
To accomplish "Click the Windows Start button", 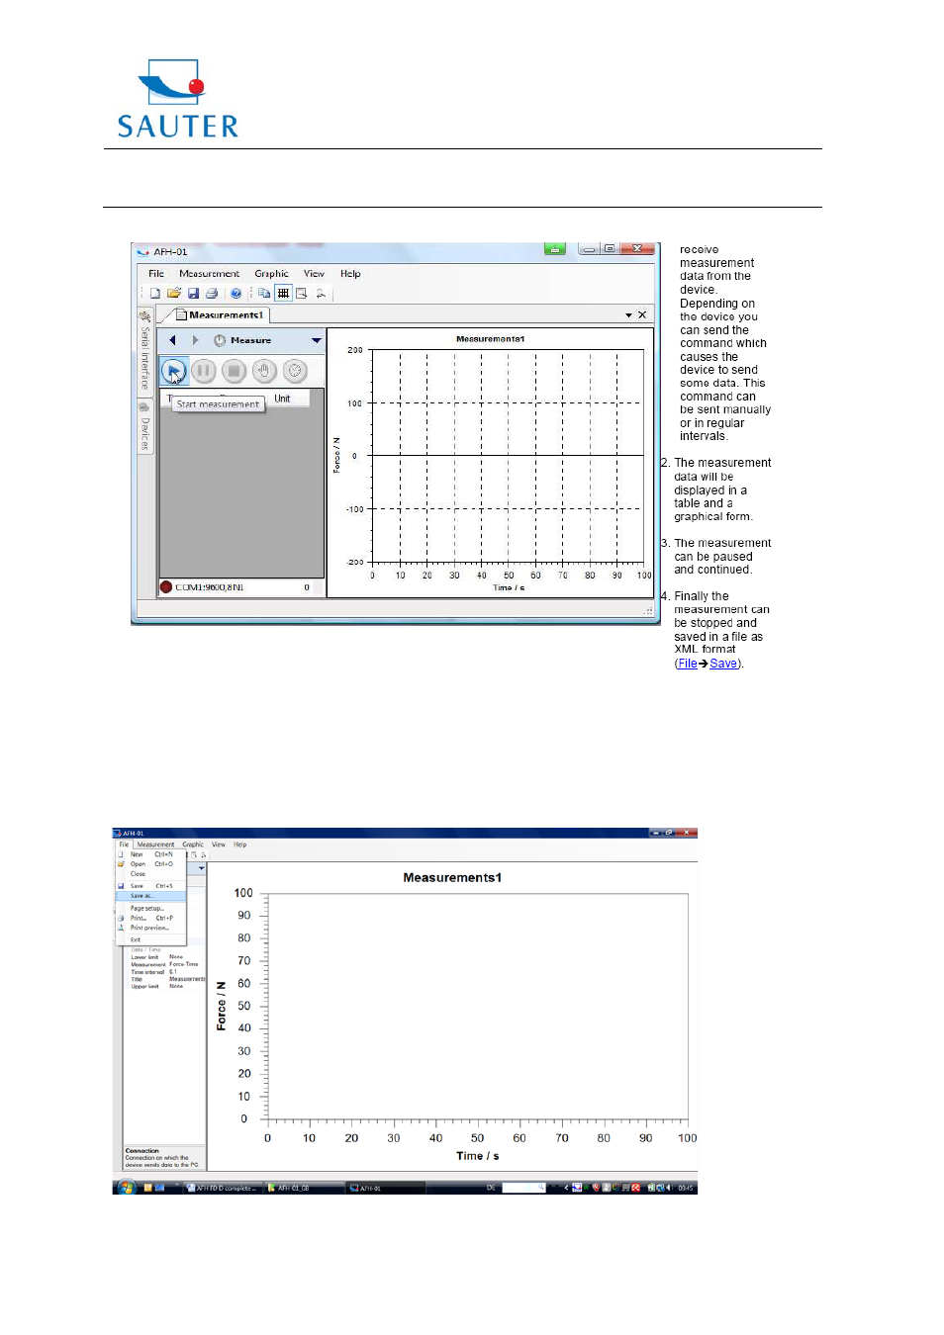I will pyautogui.click(x=125, y=1188).
